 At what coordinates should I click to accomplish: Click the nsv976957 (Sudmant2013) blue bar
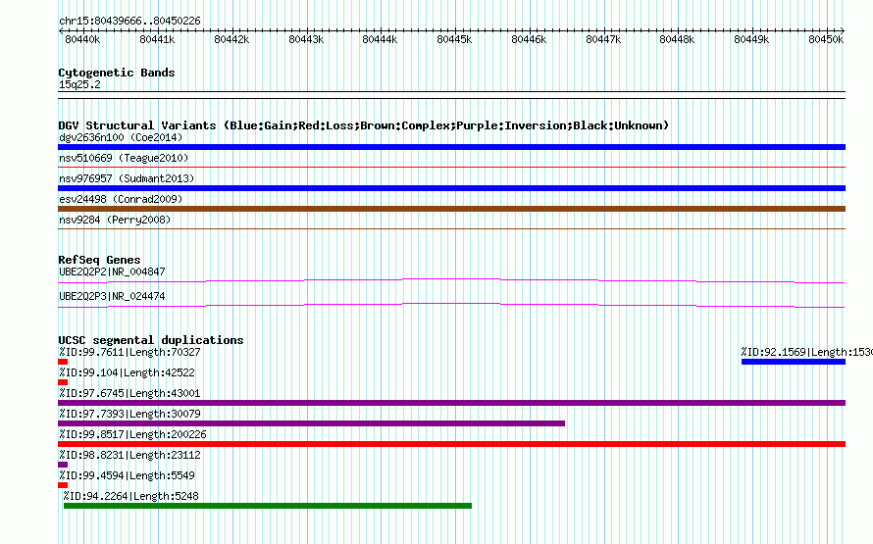(x=451, y=188)
